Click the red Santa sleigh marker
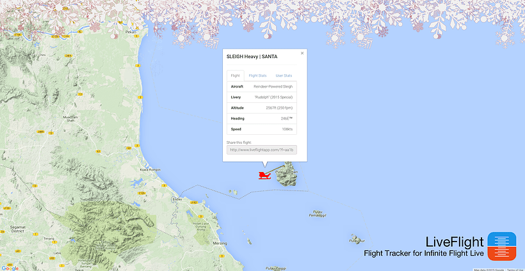 click(264, 175)
